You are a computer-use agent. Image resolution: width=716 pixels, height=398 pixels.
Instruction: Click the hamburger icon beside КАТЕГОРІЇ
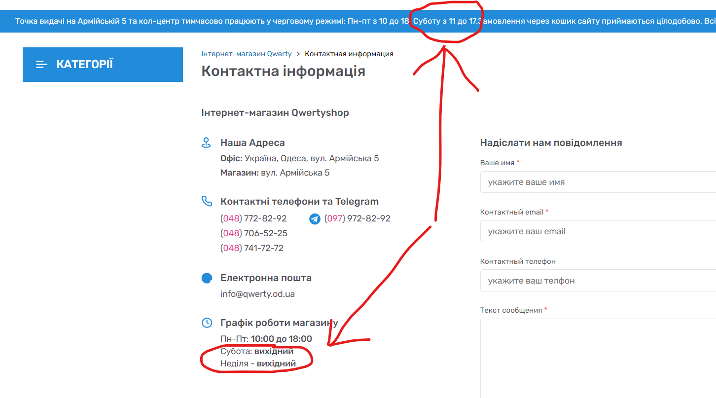41,65
